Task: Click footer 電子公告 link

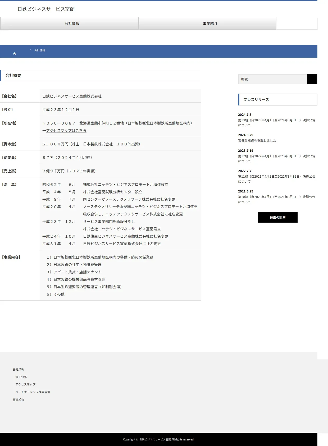Action: [x=21, y=377]
